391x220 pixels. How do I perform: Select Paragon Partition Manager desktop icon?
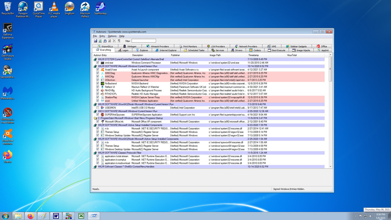[23, 10]
